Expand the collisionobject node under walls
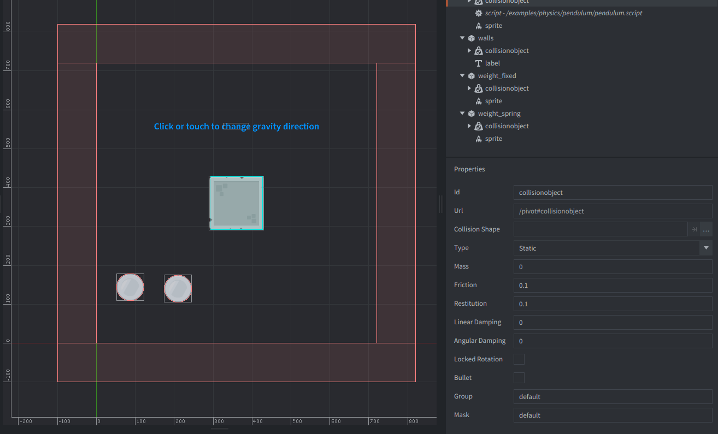718x434 pixels. coord(469,51)
